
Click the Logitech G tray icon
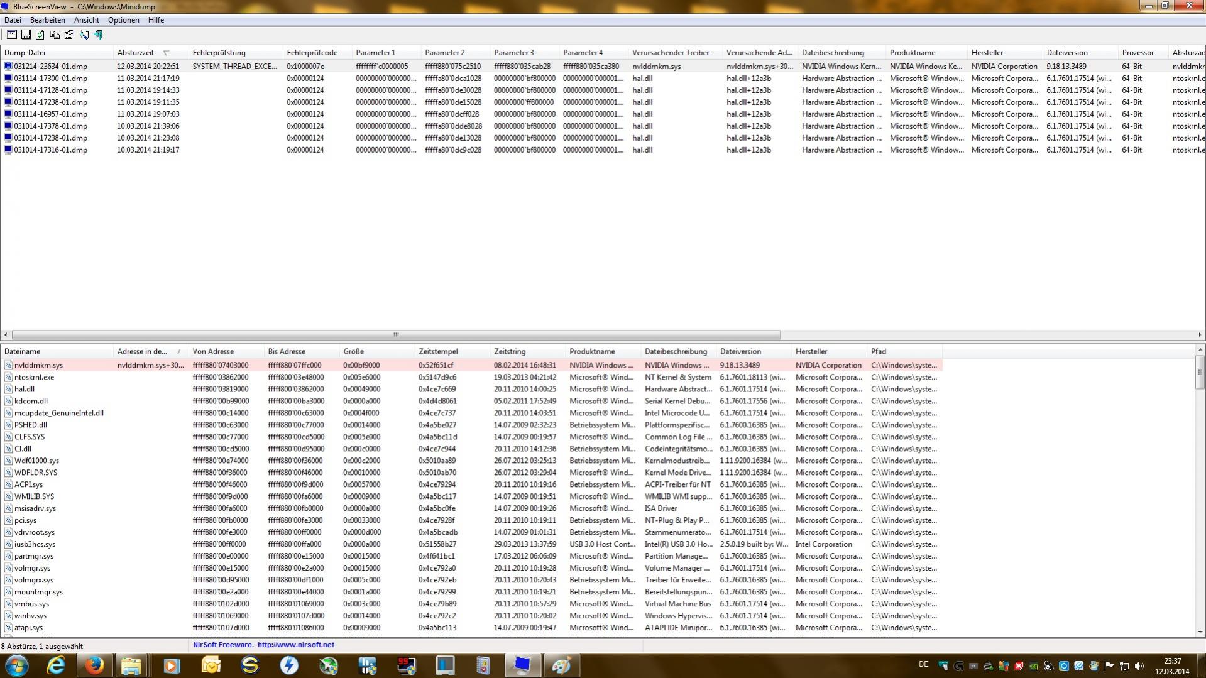(958, 666)
